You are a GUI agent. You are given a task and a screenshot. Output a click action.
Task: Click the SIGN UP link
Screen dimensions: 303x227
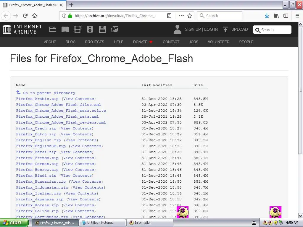click(193, 29)
